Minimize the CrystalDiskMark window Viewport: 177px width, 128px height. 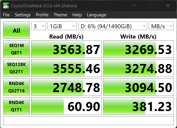click(133, 6)
